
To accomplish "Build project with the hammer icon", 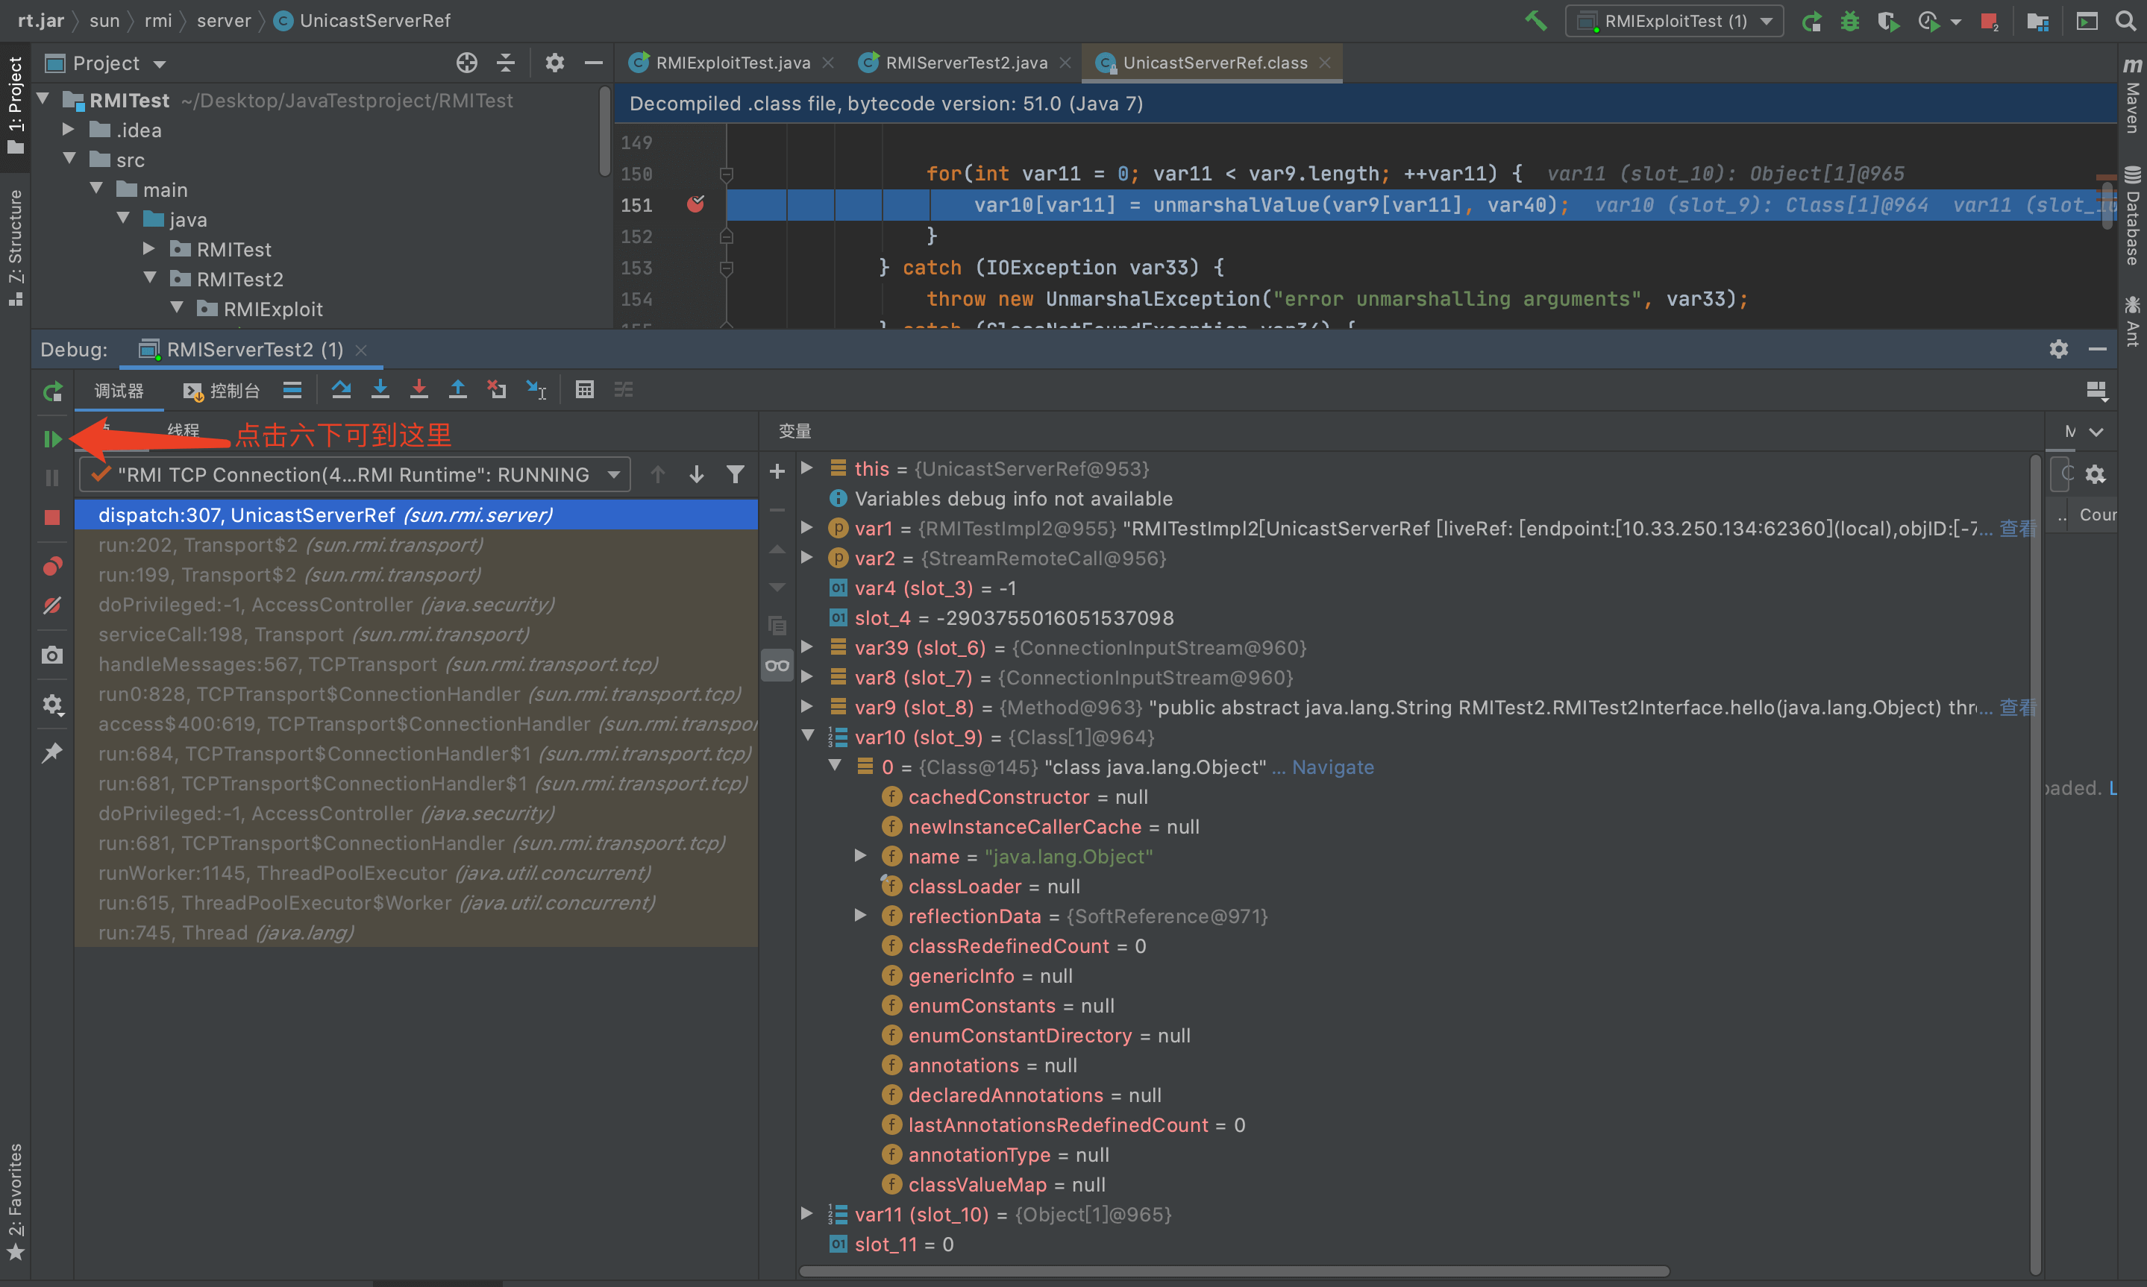I will tap(1535, 20).
